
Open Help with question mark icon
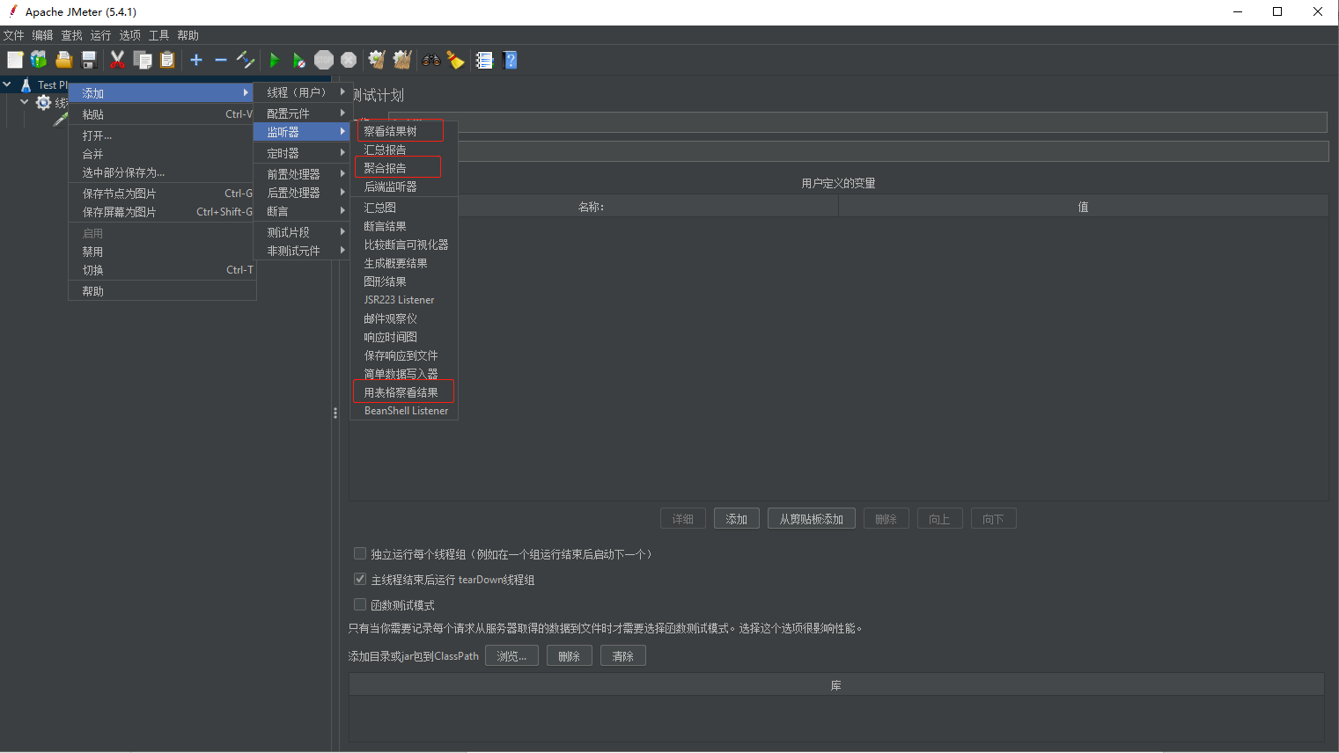click(x=510, y=60)
